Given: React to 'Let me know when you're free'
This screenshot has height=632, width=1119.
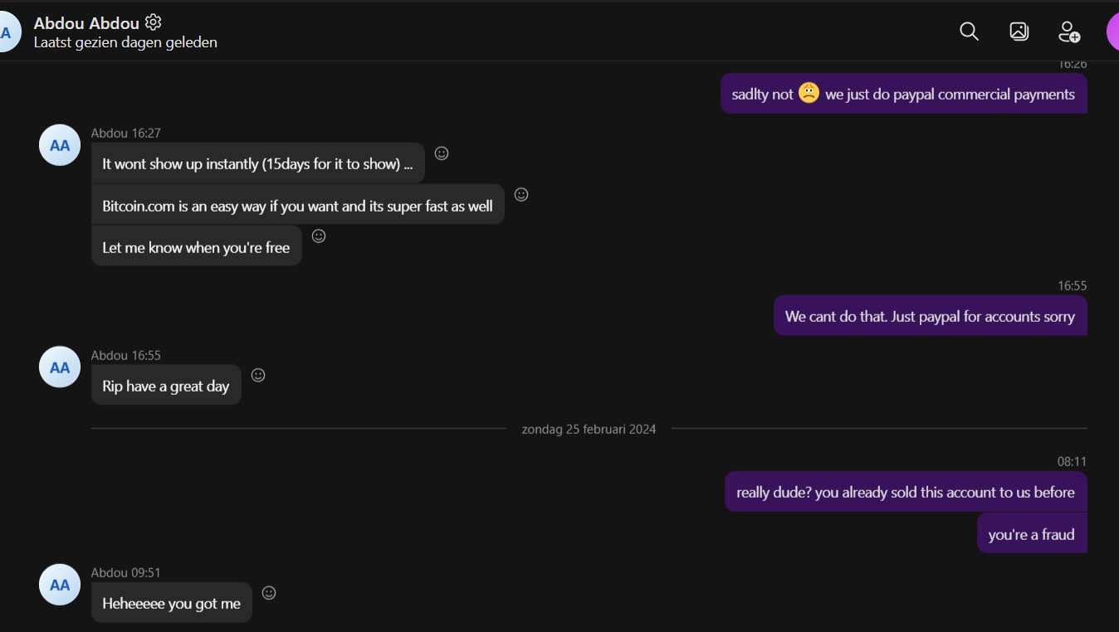Looking at the screenshot, I should tap(319, 236).
